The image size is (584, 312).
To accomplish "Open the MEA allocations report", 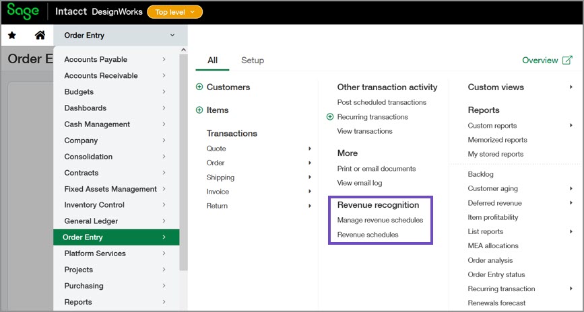I will point(493,246).
